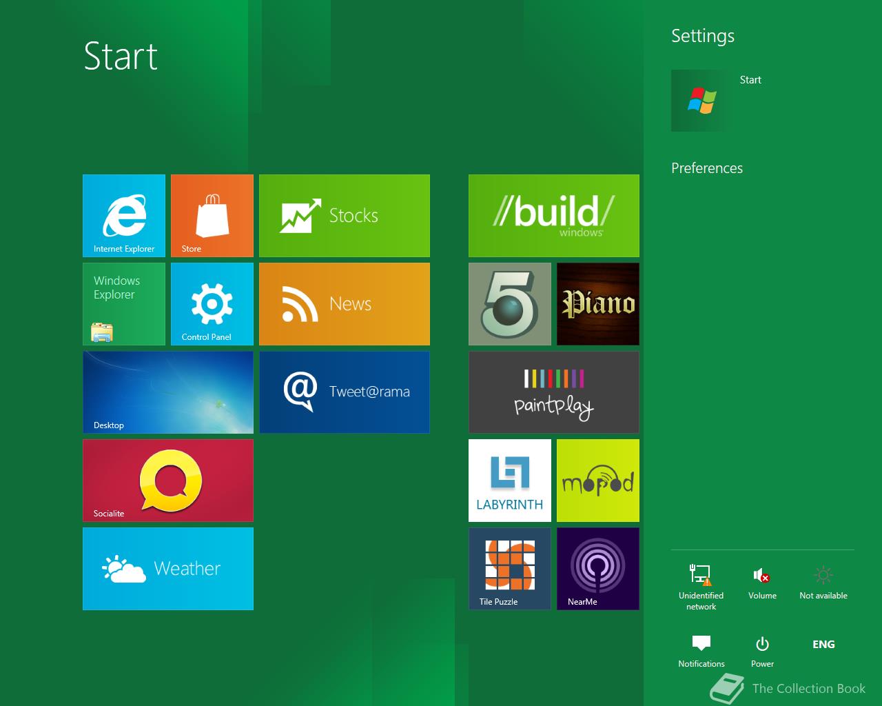
Task: Open Preferences in Settings pane
Action: [707, 168]
